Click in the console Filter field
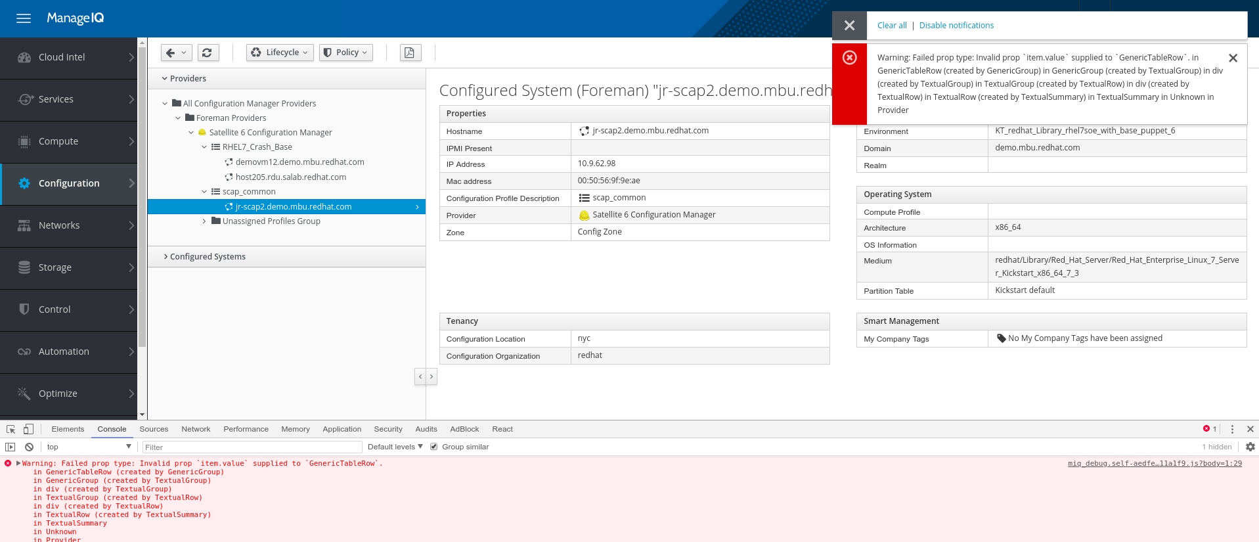 click(252, 447)
